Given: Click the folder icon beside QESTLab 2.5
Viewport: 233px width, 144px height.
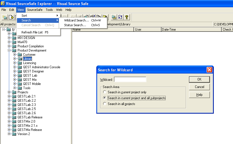Looking at the screenshot, I should point(14,109).
